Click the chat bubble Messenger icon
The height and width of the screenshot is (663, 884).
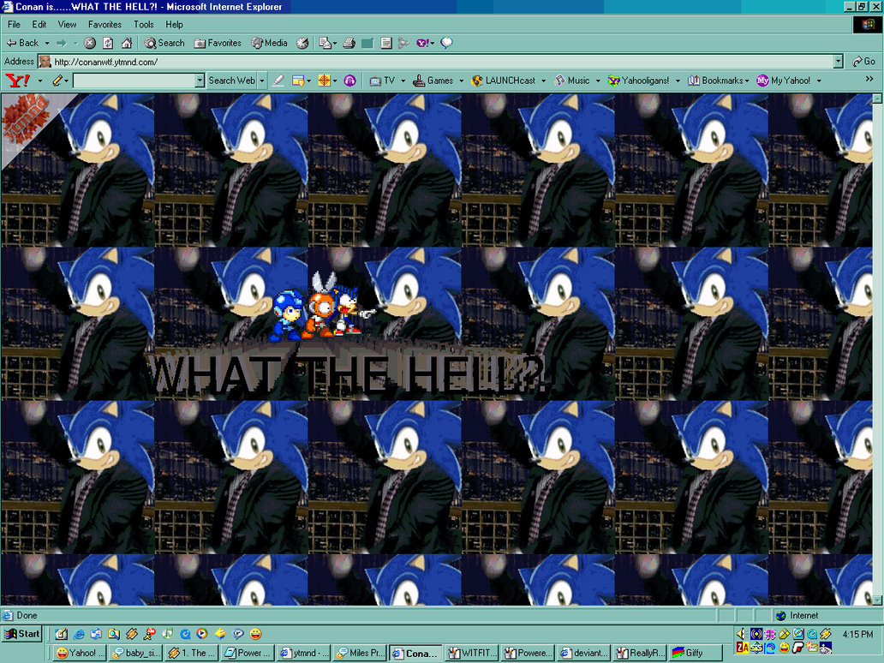pos(446,43)
